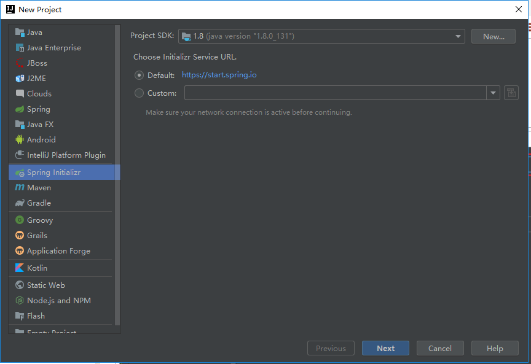Click the Node.js hexagon icon
Screen dimensions: 531x364
(20, 300)
